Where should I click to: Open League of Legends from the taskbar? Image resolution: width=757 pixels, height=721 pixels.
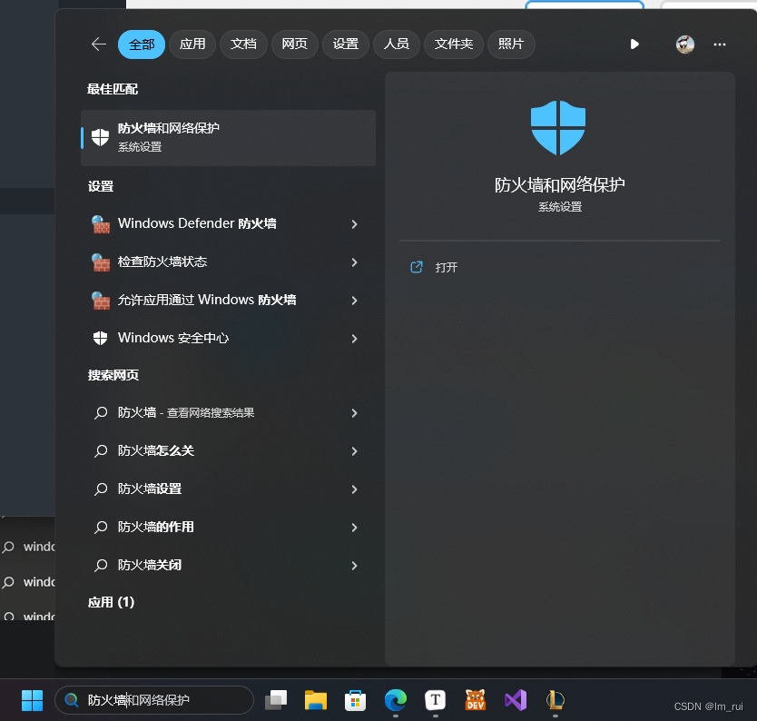[555, 700]
